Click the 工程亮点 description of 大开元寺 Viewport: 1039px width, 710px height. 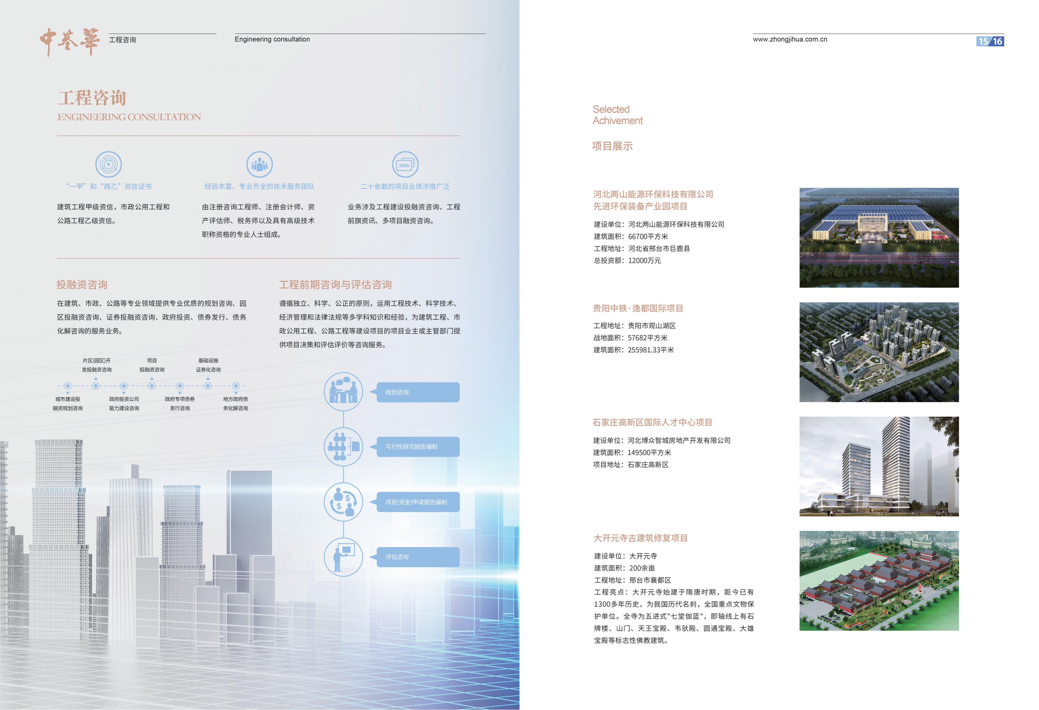(674, 616)
